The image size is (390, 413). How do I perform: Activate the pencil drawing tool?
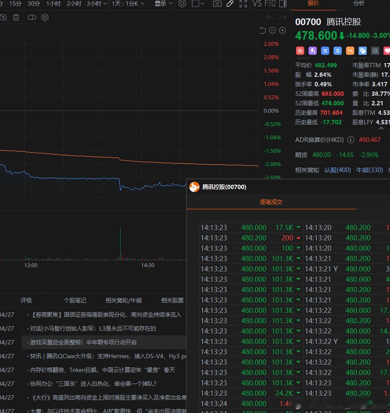click(x=230, y=4)
